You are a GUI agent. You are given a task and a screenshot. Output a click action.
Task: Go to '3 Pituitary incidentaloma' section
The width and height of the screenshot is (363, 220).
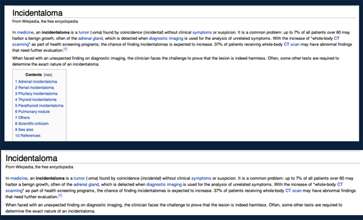coord(36,94)
